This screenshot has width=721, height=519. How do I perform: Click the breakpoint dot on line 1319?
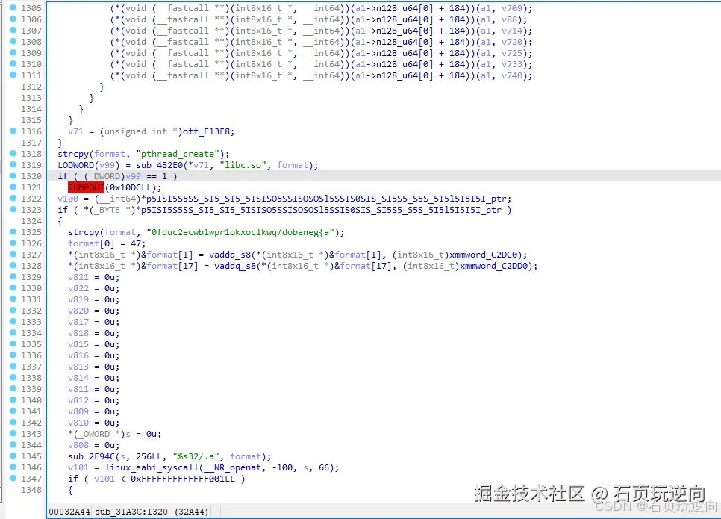(x=13, y=165)
